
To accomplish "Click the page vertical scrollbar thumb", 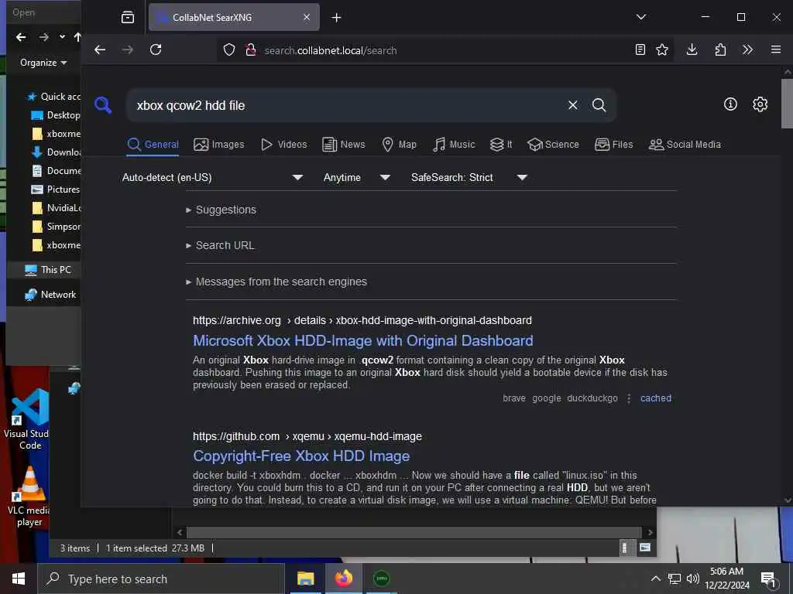I will [x=787, y=104].
